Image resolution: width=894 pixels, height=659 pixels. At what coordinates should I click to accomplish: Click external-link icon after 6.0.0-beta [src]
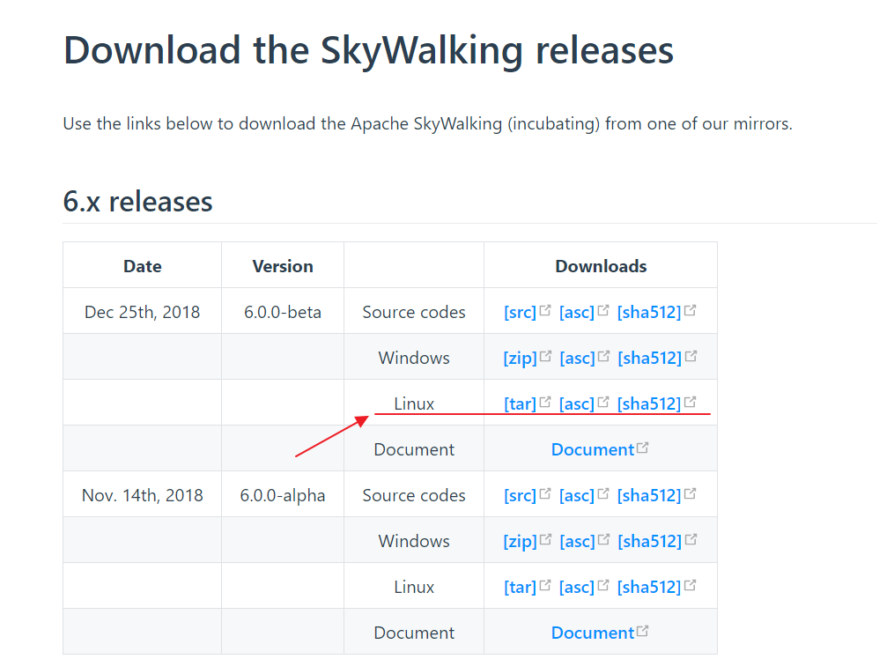point(545,310)
